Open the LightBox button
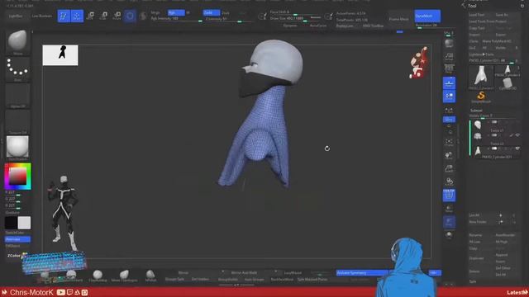529x297 pixels. point(16,16)
